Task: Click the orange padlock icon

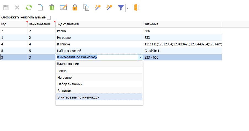Action: pos(75,7)
